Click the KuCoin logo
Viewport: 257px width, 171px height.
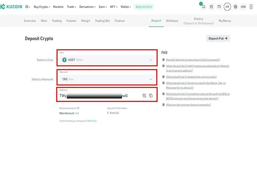(11, 7)
